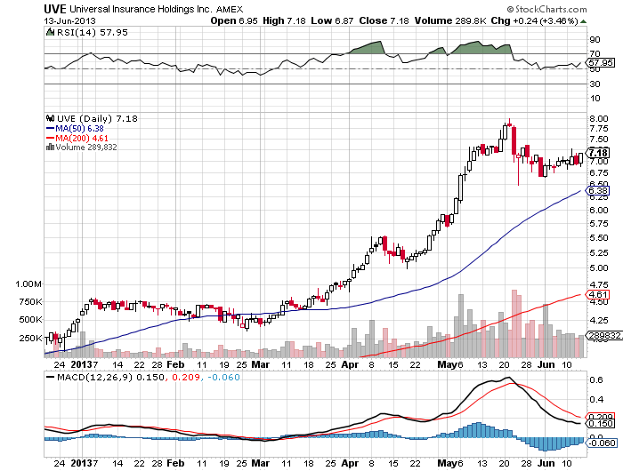
Task: Click the red 0.209 signal value in the MACD label
Action: coord(186,377)
